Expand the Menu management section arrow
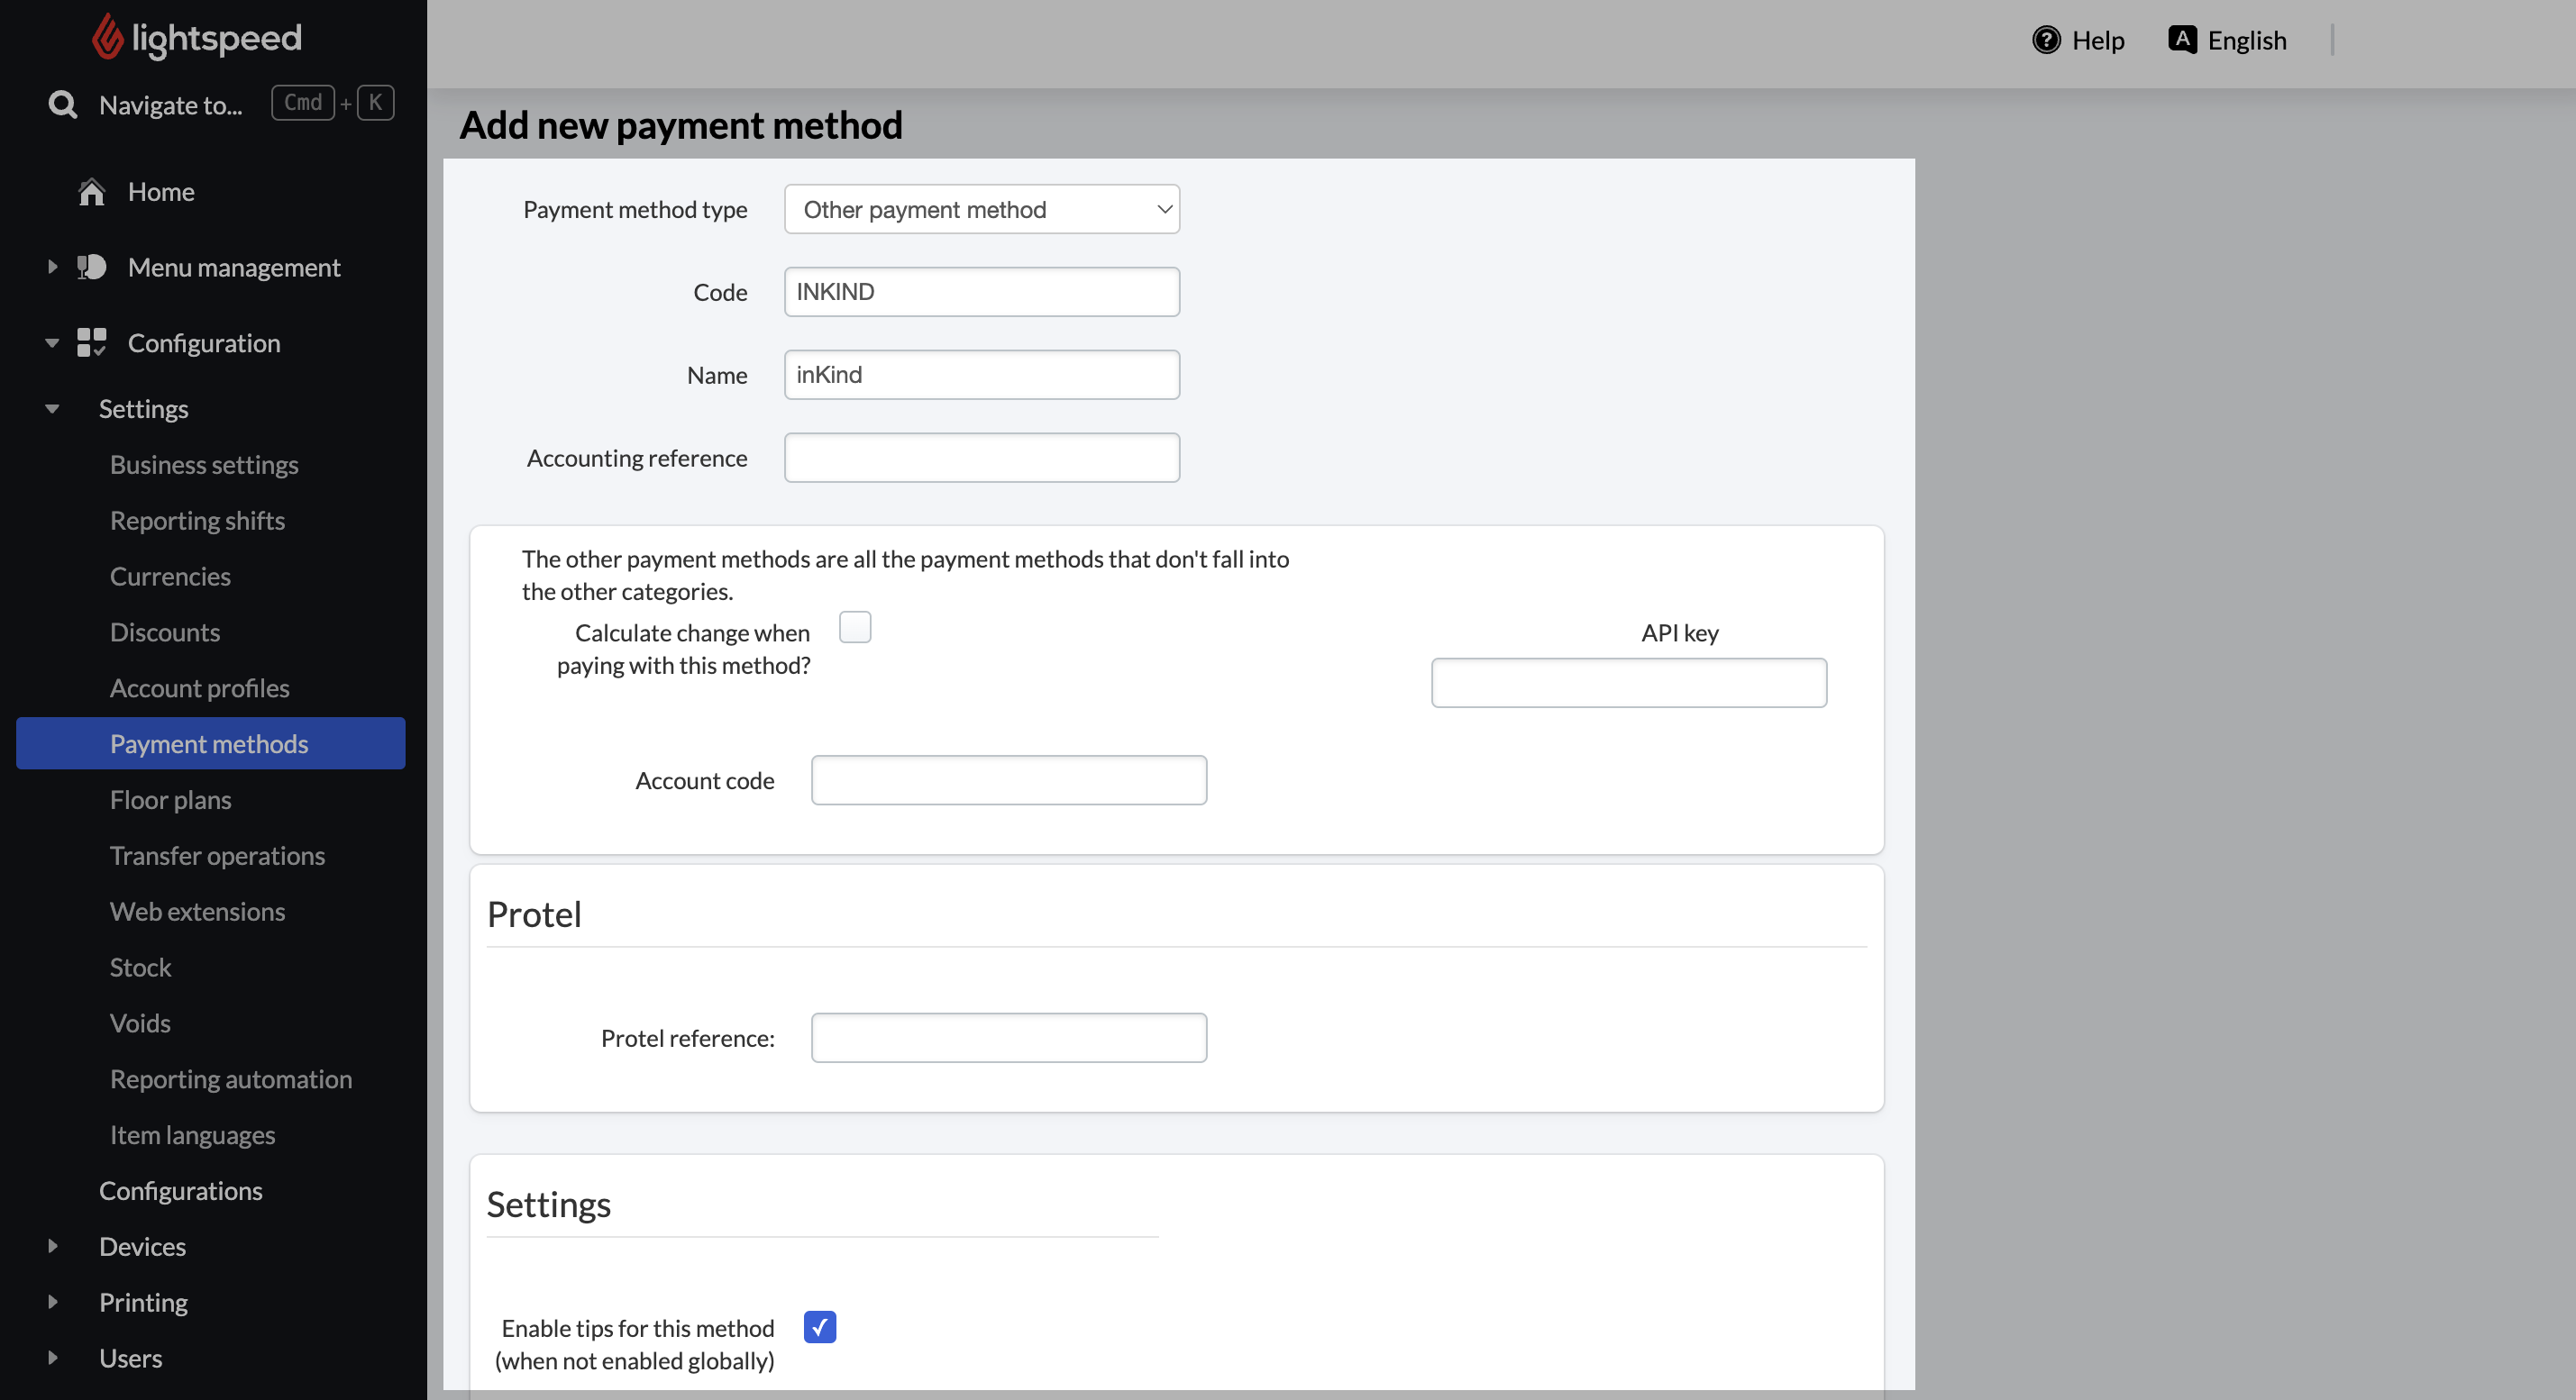Viewport: 2576px width, 1400px height. coord(52,267)
